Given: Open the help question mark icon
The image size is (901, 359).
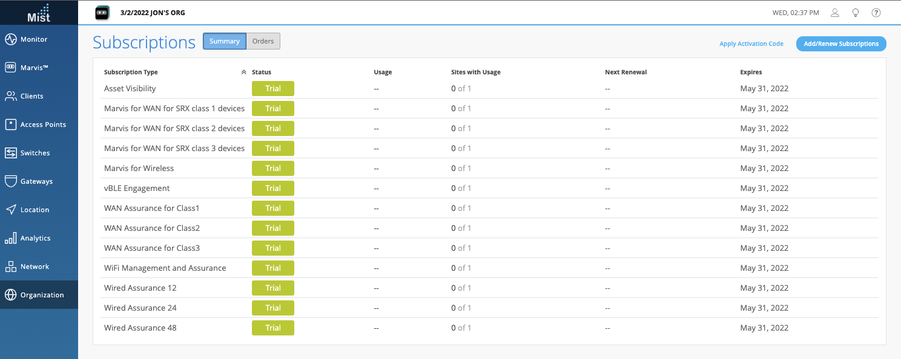Looking at the screenshot, I should tap(876, 13).
